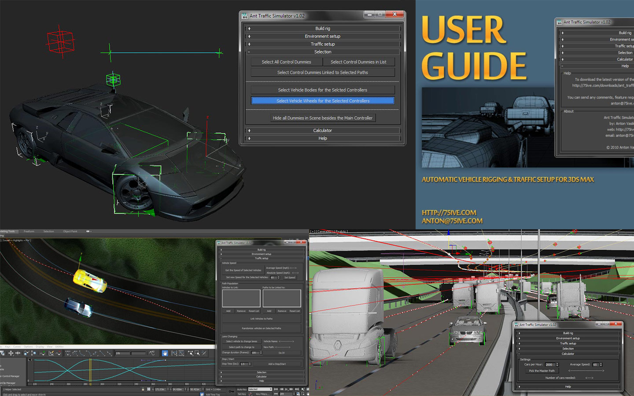Click the pan hand tool in curve editor

[x=165, y=353]
